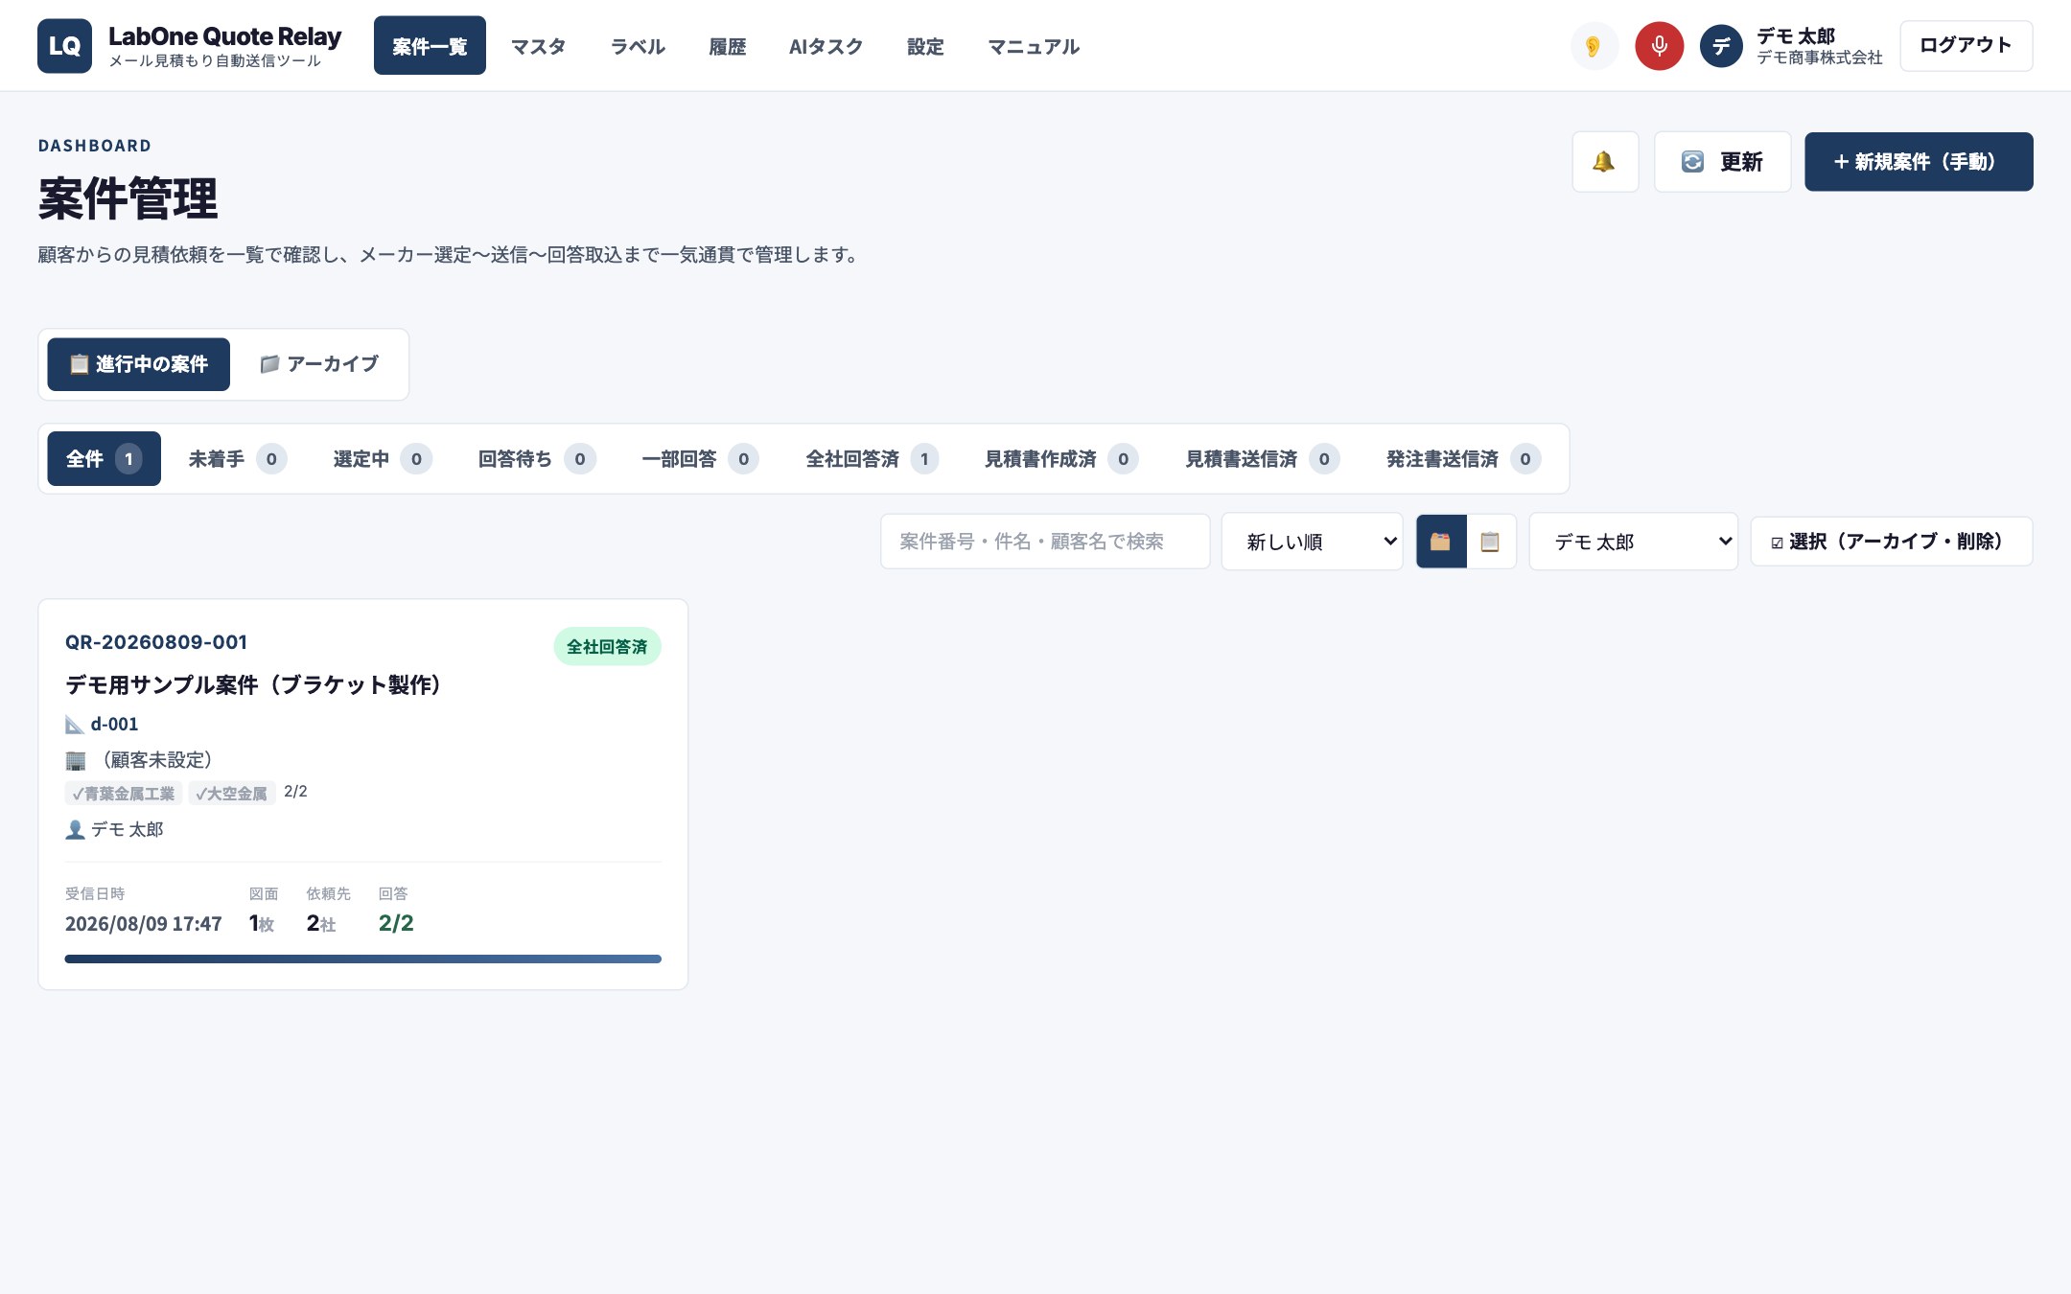
Task: Focus the 案件番号・件名 search field
Action: pyautogui.click(x=1045, y=542)
